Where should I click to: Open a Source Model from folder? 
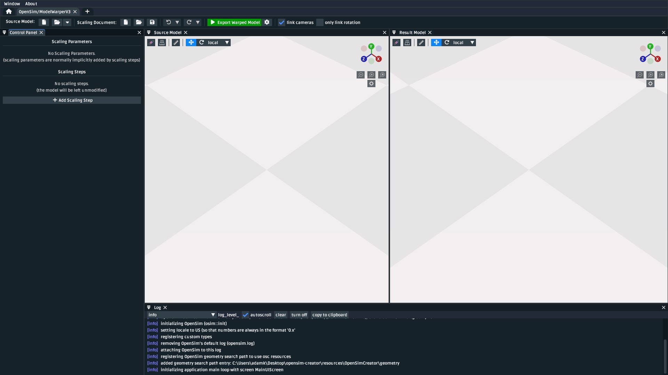click(57, 22)
